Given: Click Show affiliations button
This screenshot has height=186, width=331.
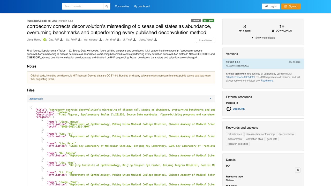Looking at the screenshot, I should point(205,40).
